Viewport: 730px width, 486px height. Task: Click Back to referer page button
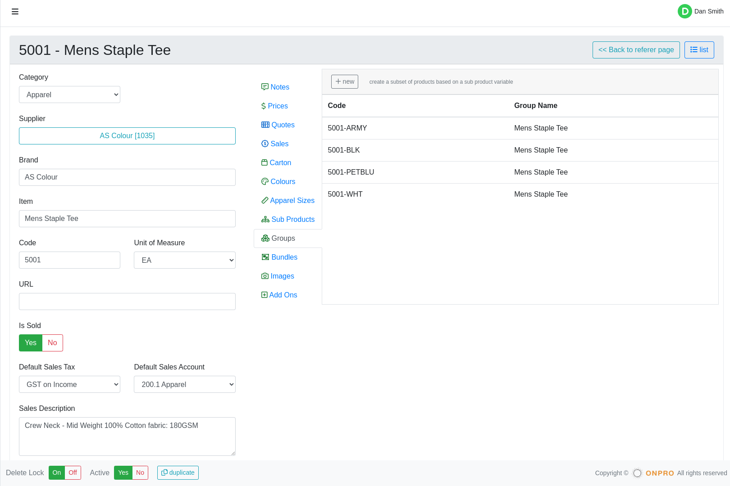pyautogui.click(x=636, y=50)
